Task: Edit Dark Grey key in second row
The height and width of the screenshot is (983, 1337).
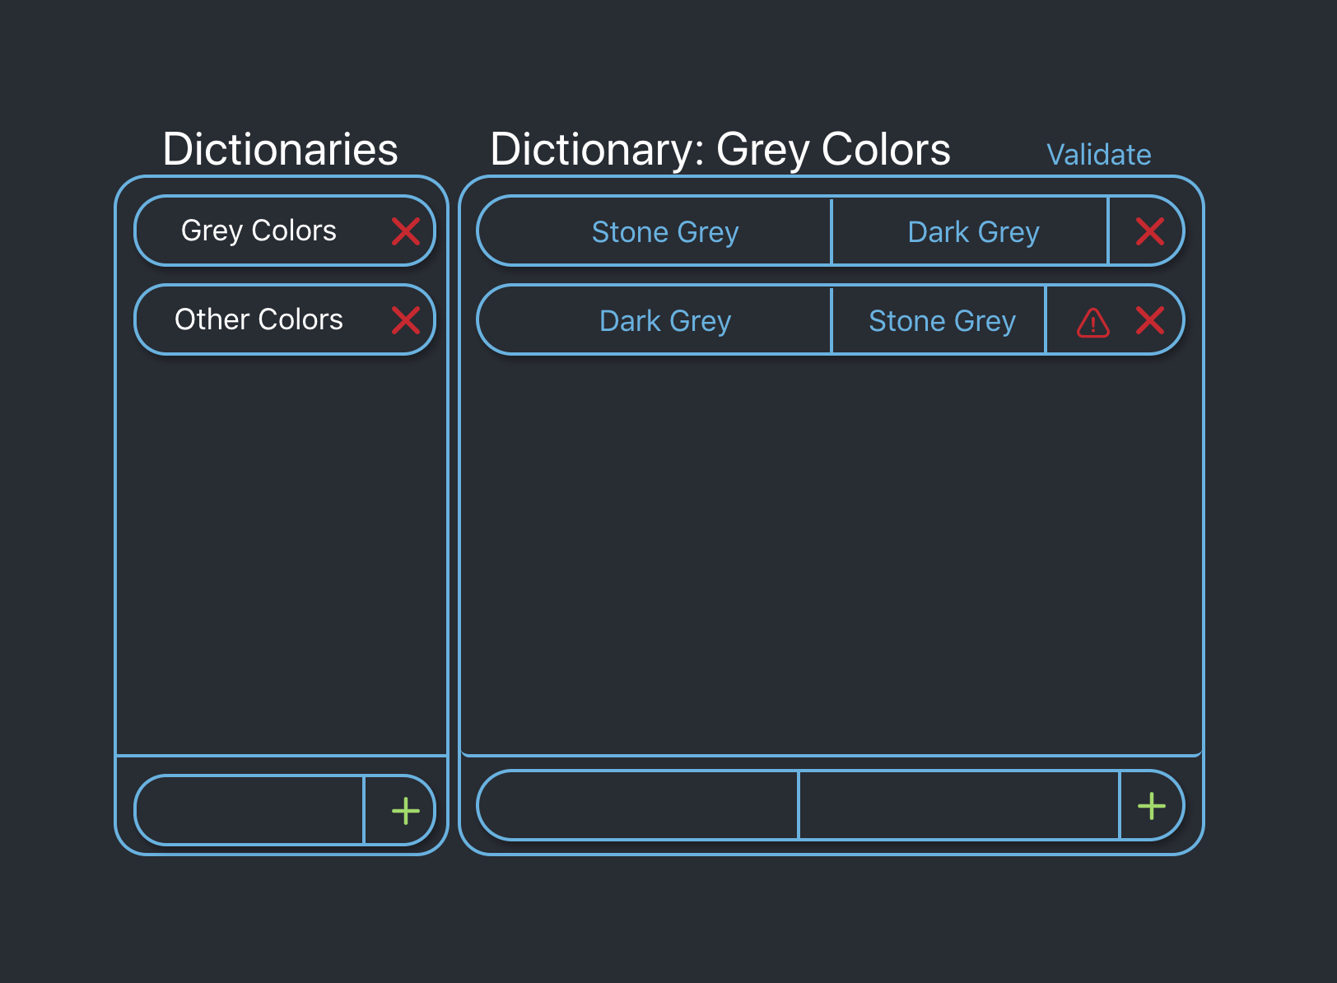Action: [665, 320]
